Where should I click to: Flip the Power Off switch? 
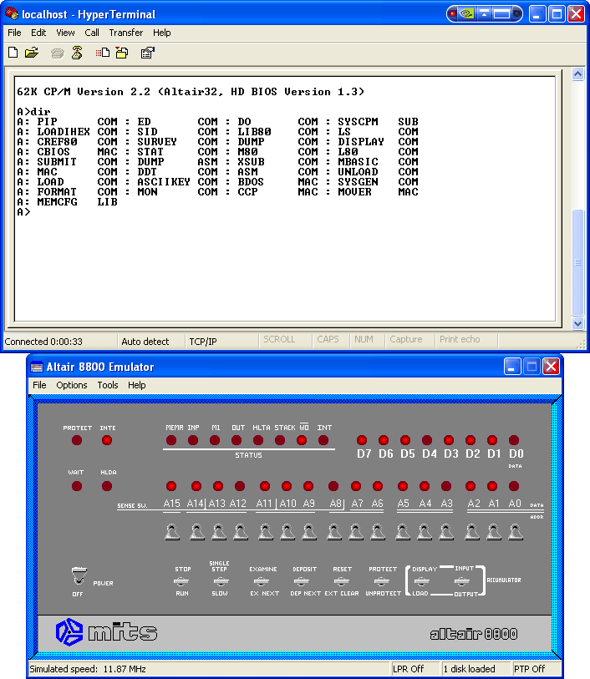[x=79, y=575]
